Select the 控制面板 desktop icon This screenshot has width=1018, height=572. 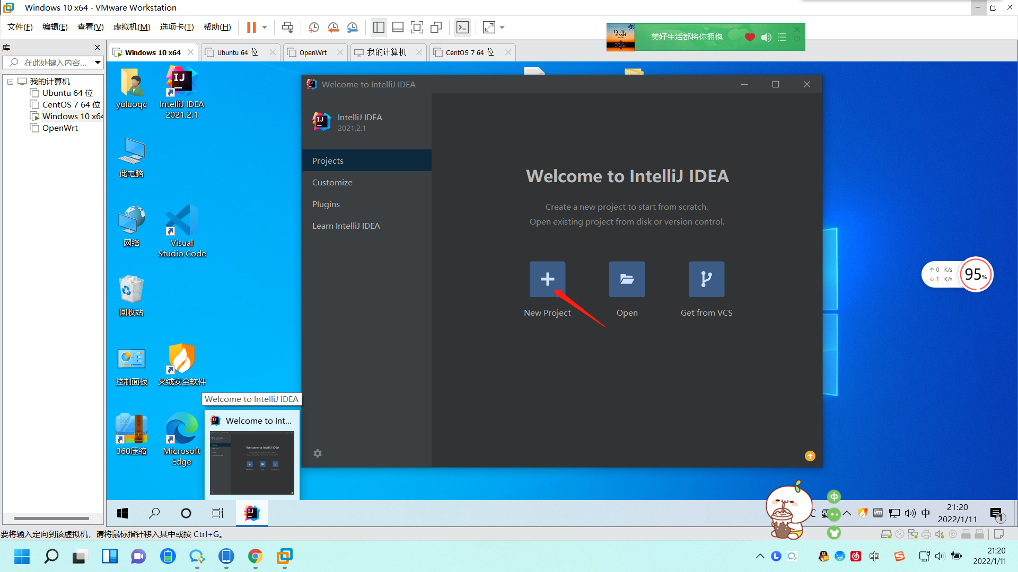(x=131, y=365)
